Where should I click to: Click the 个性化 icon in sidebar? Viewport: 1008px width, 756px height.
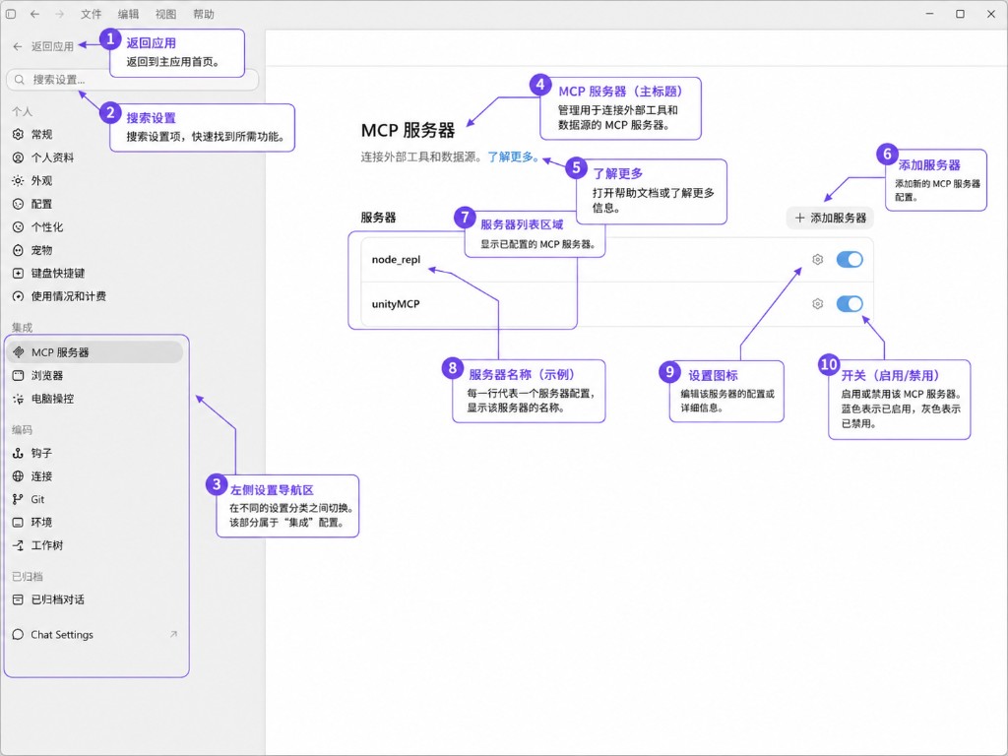click(18, 227)
